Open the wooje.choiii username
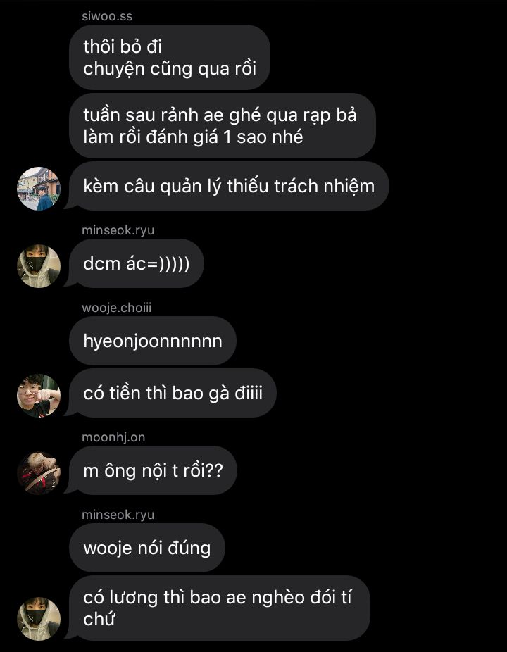Image resolution: width=507 pixels, height=652 pixels. [x=116, y=308]
